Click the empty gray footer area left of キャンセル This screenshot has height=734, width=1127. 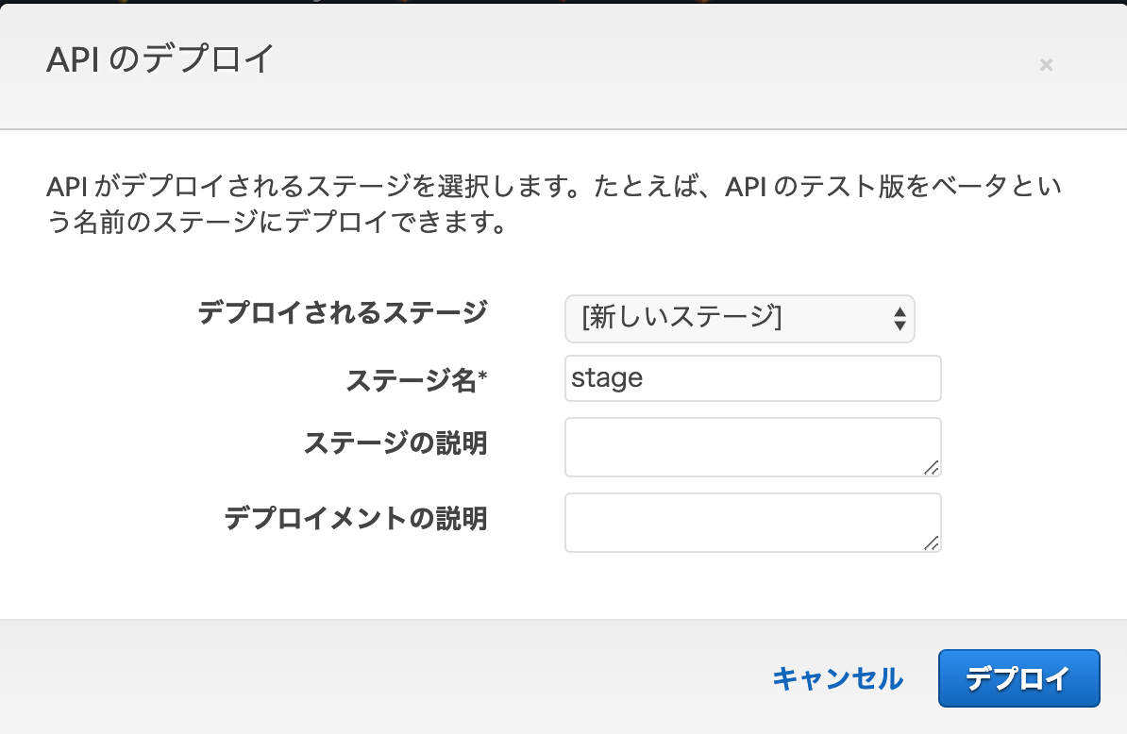click(378, 677)
